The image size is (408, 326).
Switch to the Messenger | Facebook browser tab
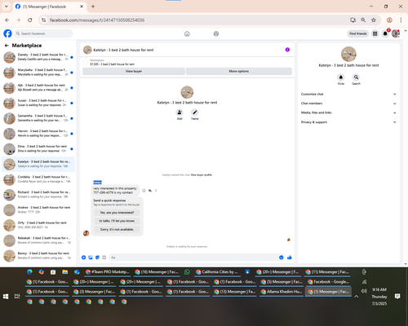(49, 7)
